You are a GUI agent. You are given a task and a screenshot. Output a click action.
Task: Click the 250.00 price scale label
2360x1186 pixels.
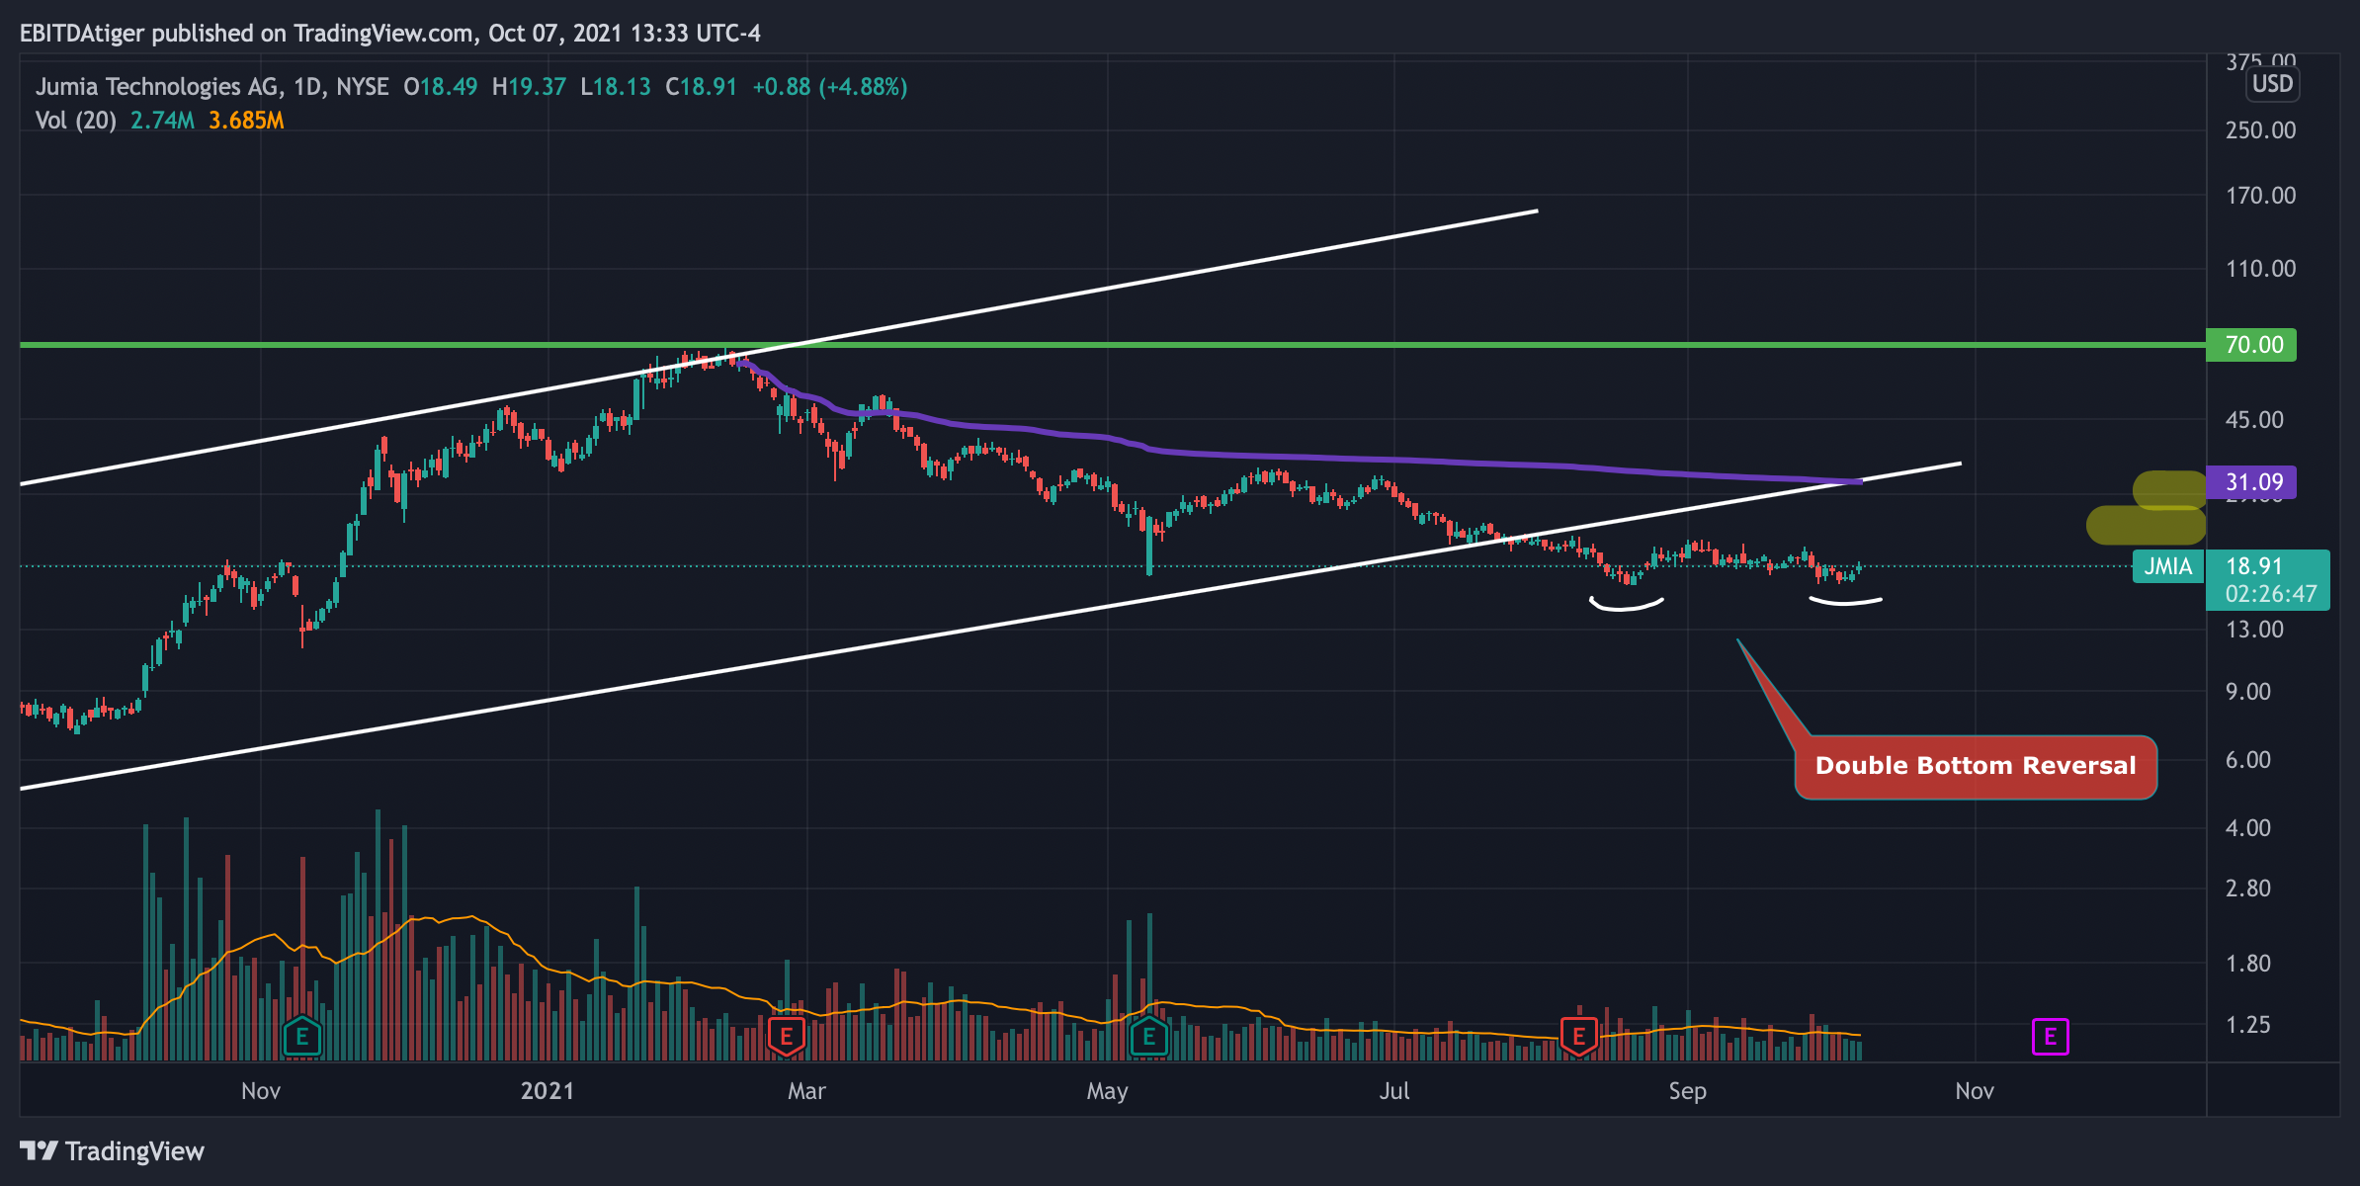click(2260, 130)
